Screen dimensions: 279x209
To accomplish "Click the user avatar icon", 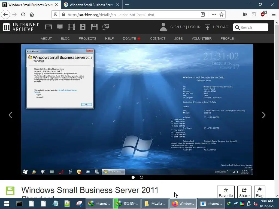I will point(163,27).
